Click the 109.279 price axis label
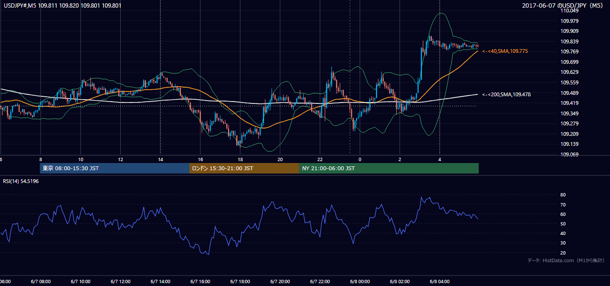The height and width of the screenshot is (286, 610). click(570, 123)
